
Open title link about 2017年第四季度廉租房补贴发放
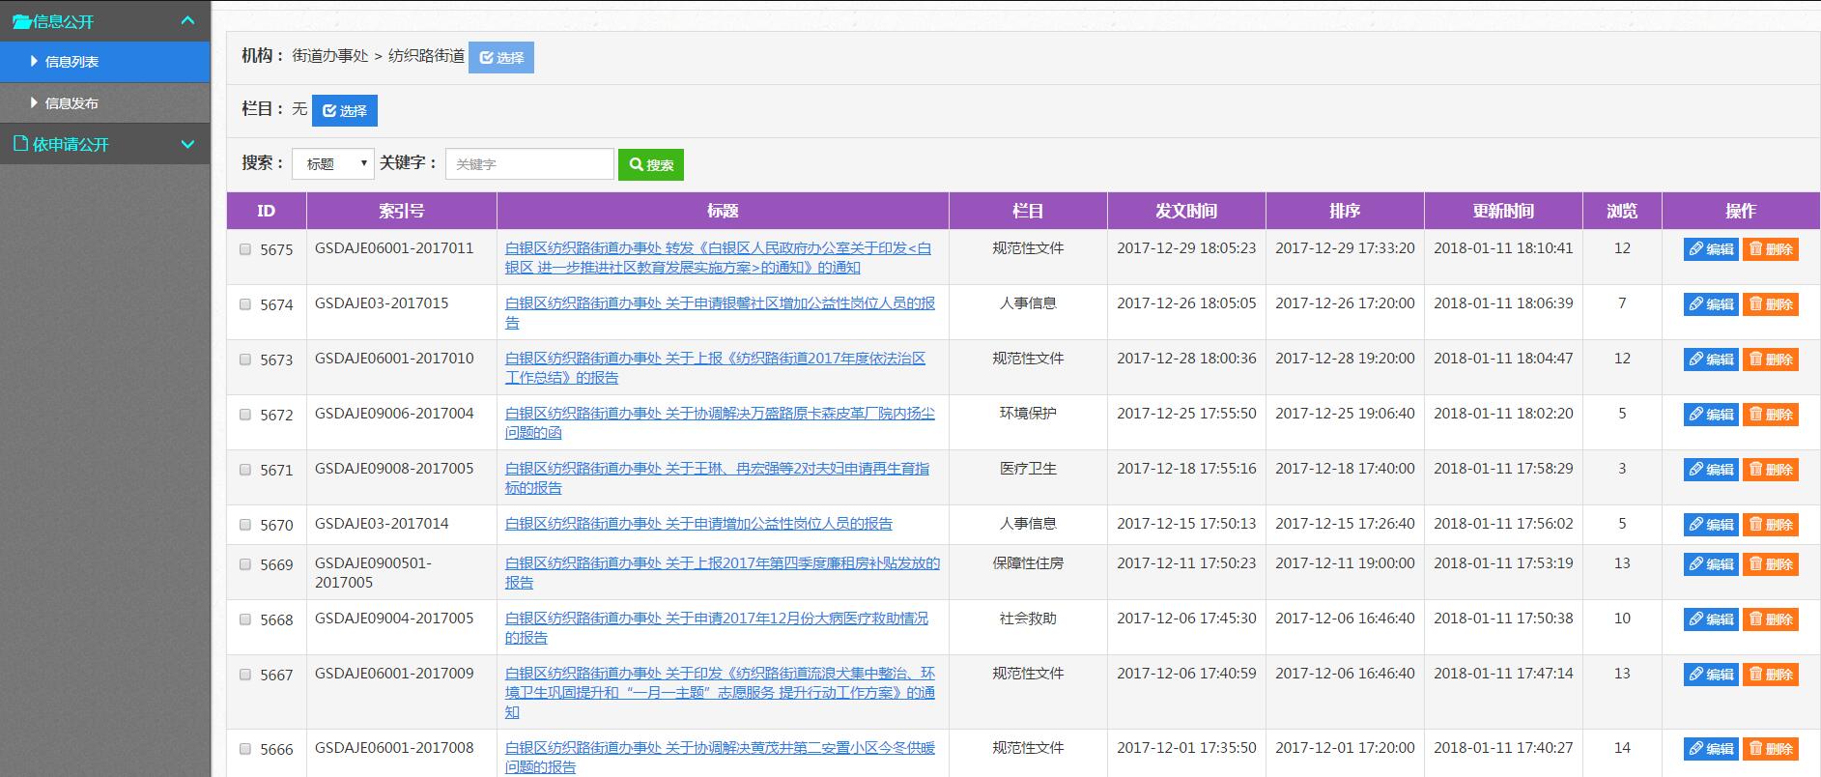tap(723, 573)
